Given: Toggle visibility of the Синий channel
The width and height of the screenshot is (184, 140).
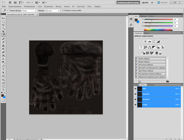Looking at the screenshot, I should pos(136,105).
